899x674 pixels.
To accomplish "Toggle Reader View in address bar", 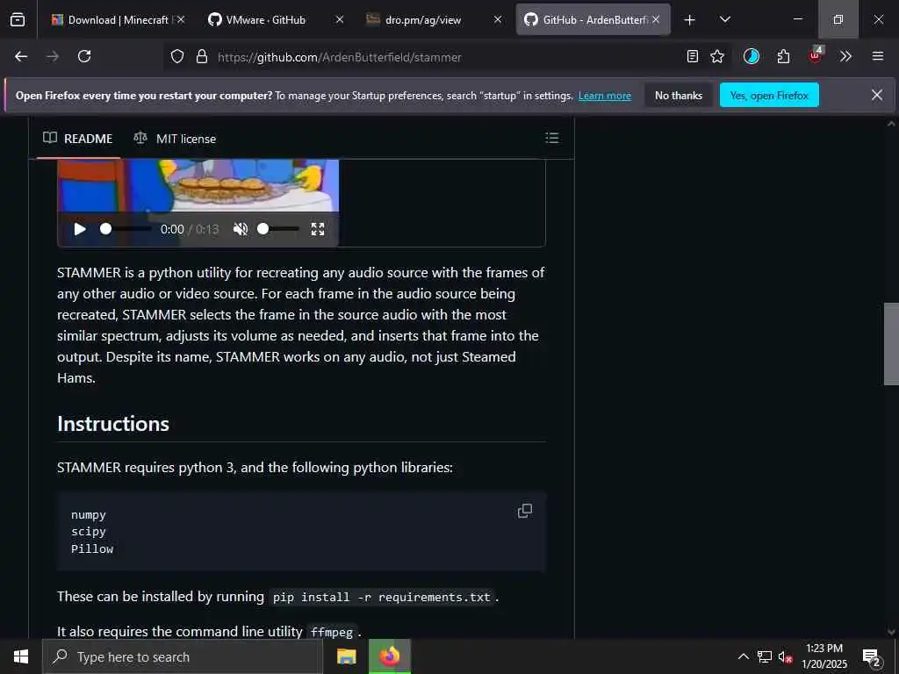I will [x=693, y=56].
